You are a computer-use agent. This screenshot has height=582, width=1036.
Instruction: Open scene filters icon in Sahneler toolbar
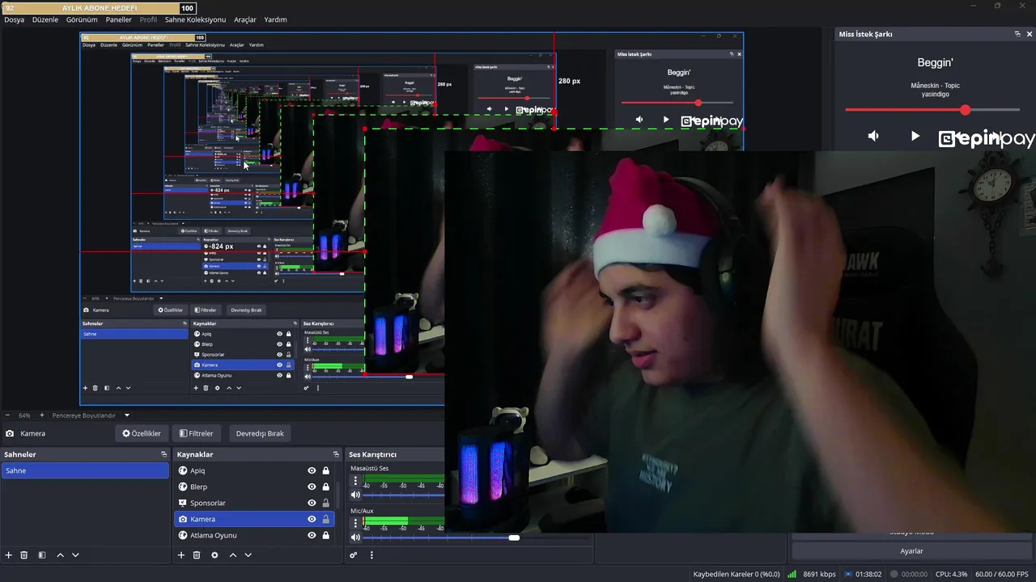[x=42, y=555]
